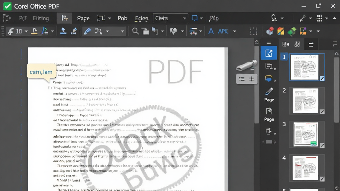Click the blue text color A icon
Image resolution: width=340 pixels, height=191 pixels.
[45, 31]
